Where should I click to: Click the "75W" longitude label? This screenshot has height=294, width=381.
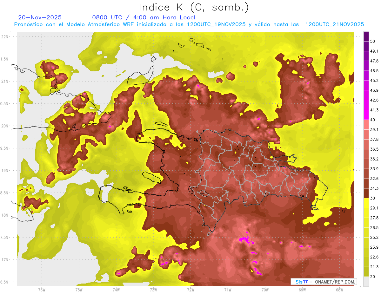tap(79, 290)
